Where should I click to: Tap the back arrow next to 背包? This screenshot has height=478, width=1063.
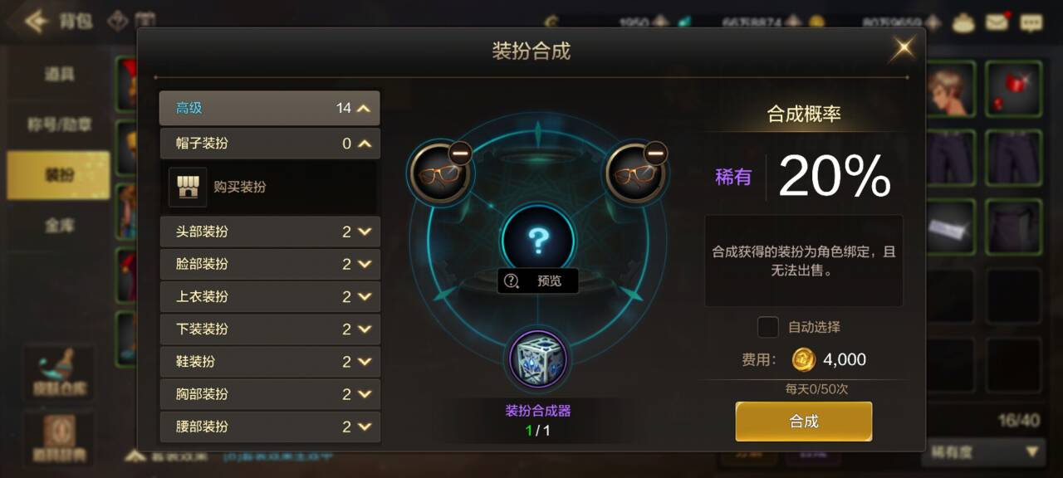(x=36, y=21)
